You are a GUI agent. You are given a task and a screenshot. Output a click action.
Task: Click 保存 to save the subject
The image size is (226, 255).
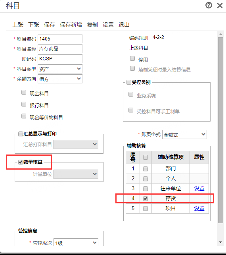click(50, 25)
